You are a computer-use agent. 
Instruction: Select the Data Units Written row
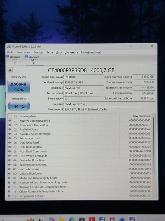tap(80, 147)
